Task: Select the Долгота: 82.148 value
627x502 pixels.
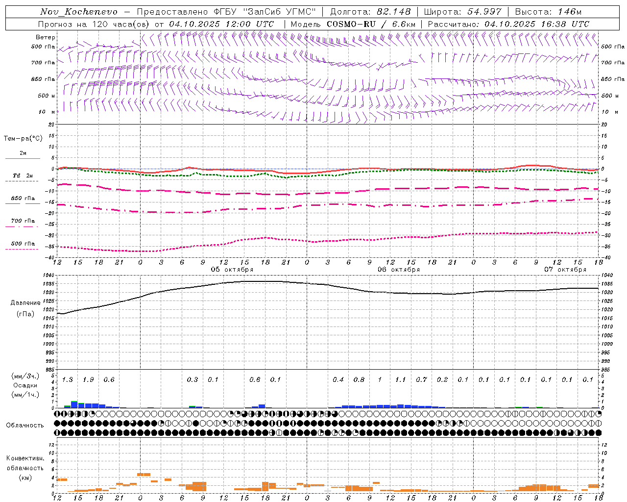Action: (370, 12)
